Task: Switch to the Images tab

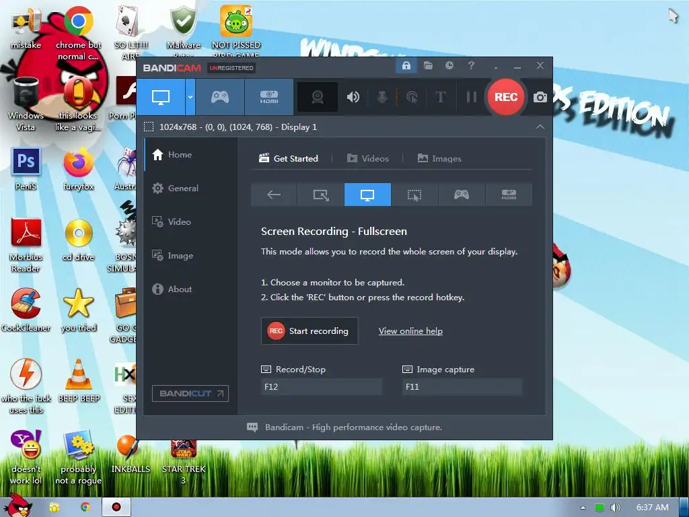Action: coord(439,159)
